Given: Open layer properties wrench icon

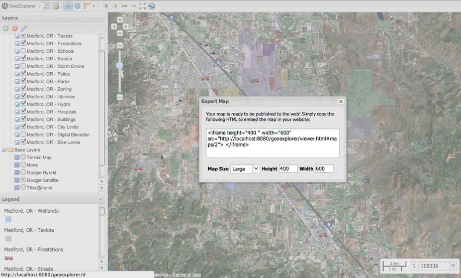Looking at the screenshot, I should [24, 28].
